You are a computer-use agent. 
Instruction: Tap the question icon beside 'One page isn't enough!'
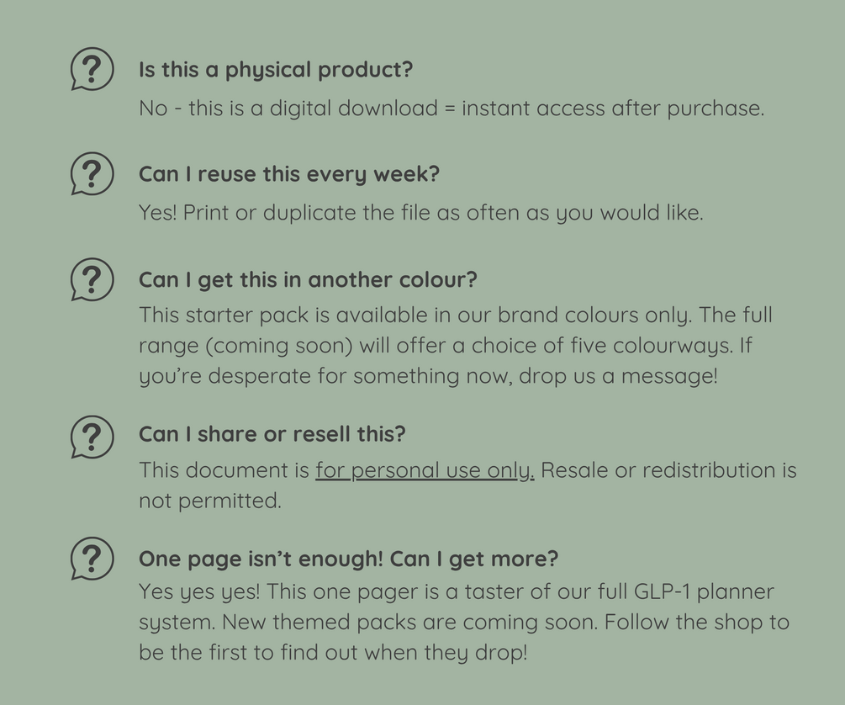tap(92, 559)
